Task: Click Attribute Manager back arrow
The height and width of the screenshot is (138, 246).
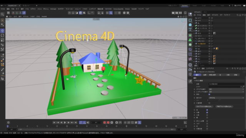Action: coord(227,69)
